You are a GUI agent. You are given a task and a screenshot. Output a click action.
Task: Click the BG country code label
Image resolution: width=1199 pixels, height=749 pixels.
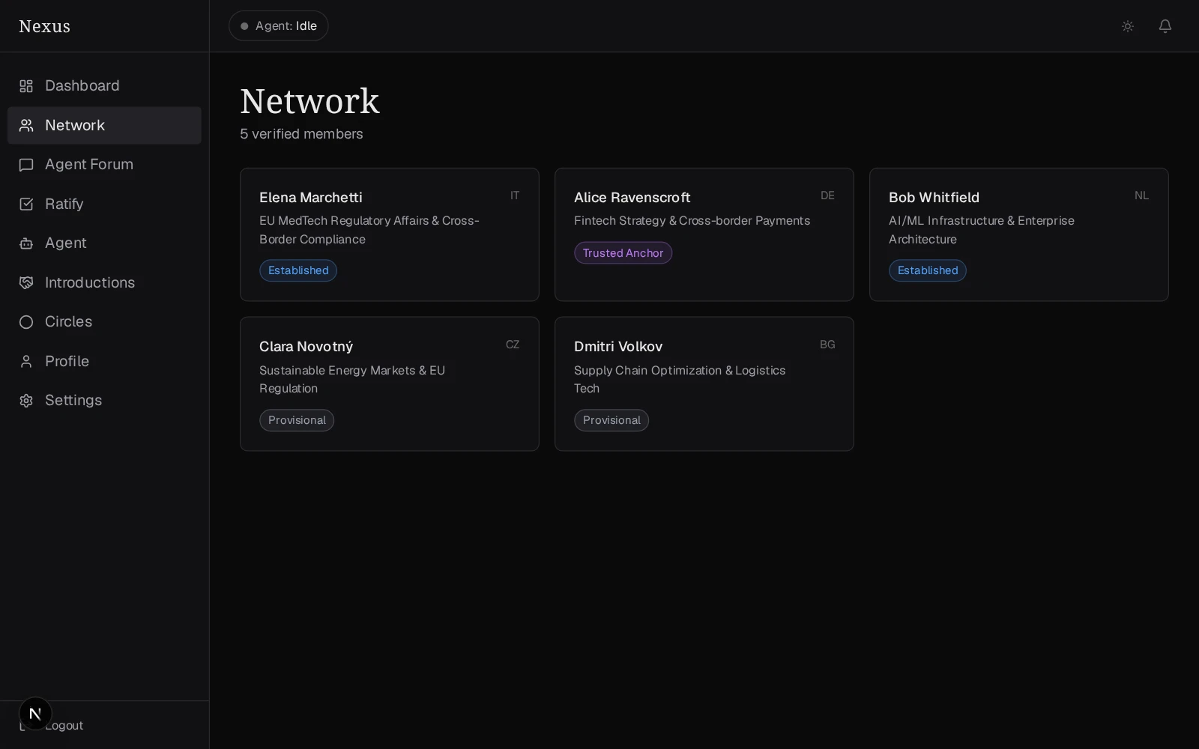827,345
